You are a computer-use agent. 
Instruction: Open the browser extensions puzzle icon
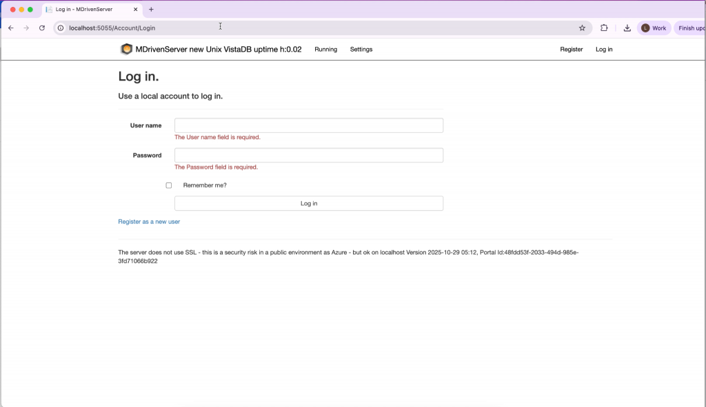tap(604, 28)
